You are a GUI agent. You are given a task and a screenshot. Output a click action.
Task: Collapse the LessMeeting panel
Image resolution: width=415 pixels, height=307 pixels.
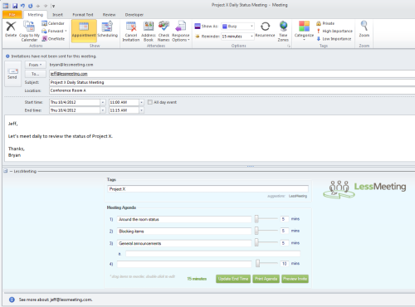tap(6, 171)
